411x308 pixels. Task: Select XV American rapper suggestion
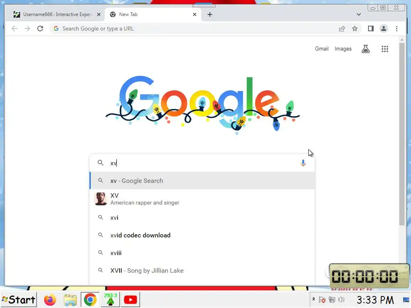click(202, 199)
